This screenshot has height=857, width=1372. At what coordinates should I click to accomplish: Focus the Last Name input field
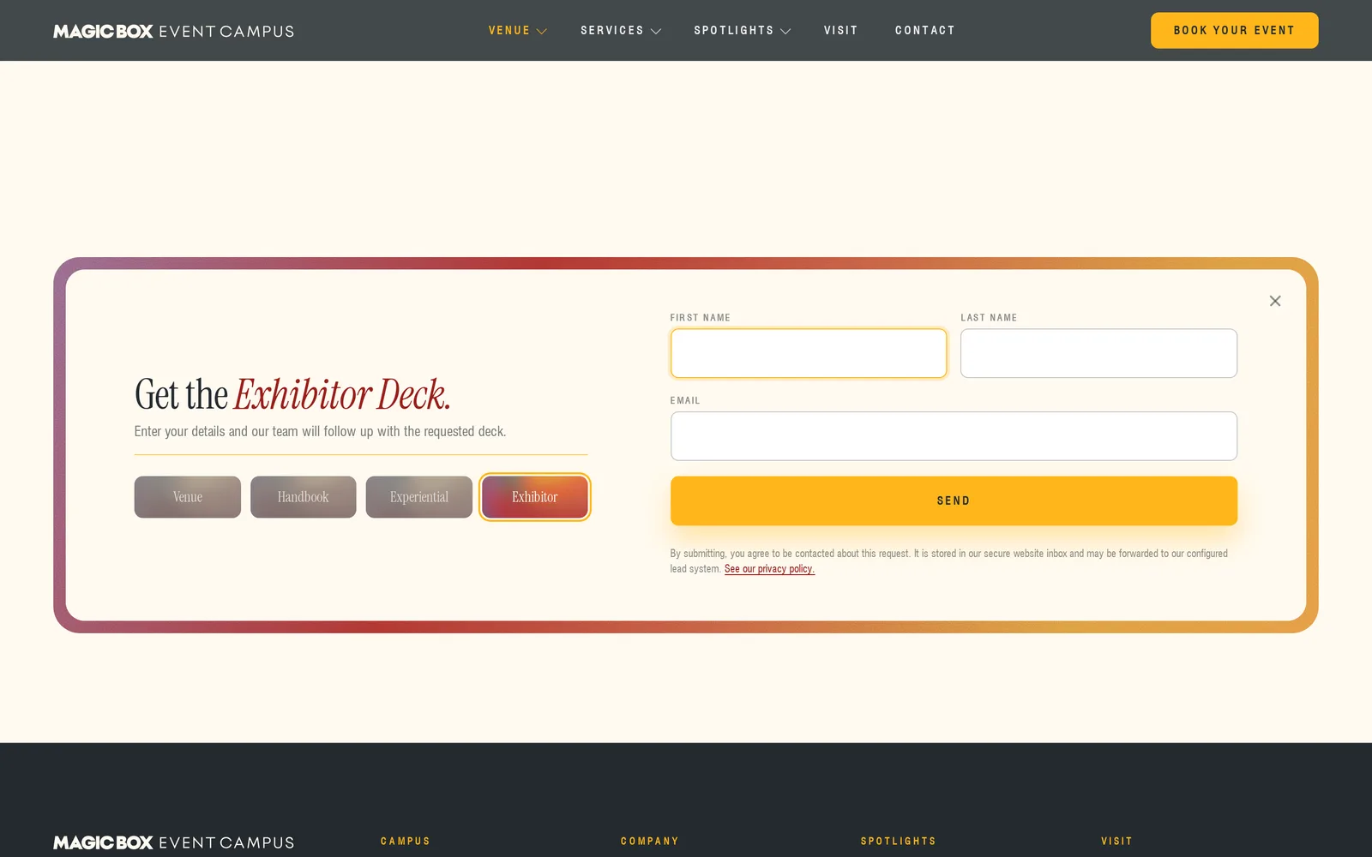pyautogui.click(x=1098, y=353)
